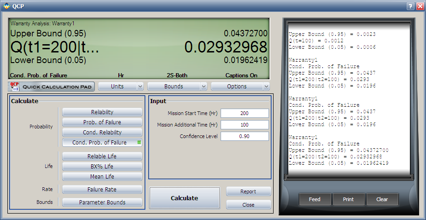
Task: Click the 'Captions On' status in display
Action: (241, 75)
